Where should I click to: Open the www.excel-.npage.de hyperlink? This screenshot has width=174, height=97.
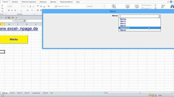click(19, 29)
